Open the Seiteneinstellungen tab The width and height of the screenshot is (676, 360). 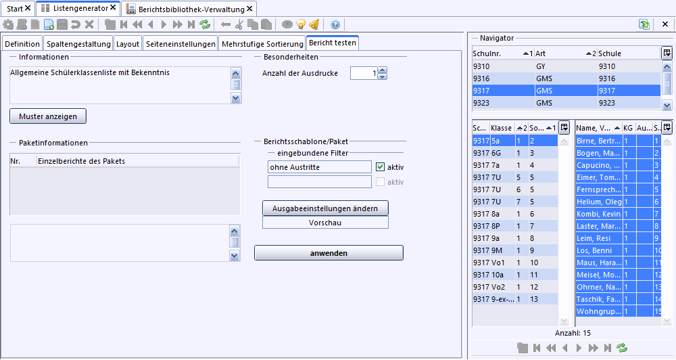(x=180, y=43)
